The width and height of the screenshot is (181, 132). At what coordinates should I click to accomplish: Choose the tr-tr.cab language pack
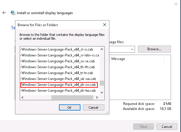click(x=57, y=73)
